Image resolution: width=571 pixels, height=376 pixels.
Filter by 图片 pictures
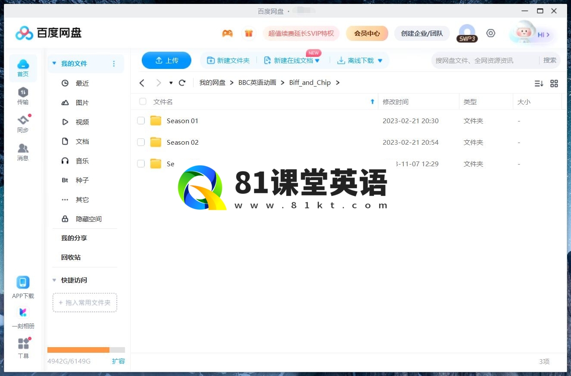click(x=82, y=103)
